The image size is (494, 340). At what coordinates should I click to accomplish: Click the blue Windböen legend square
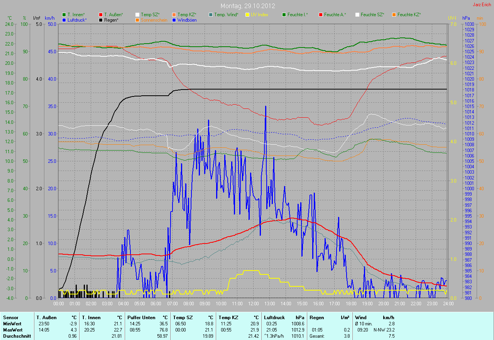click(174, 20)
